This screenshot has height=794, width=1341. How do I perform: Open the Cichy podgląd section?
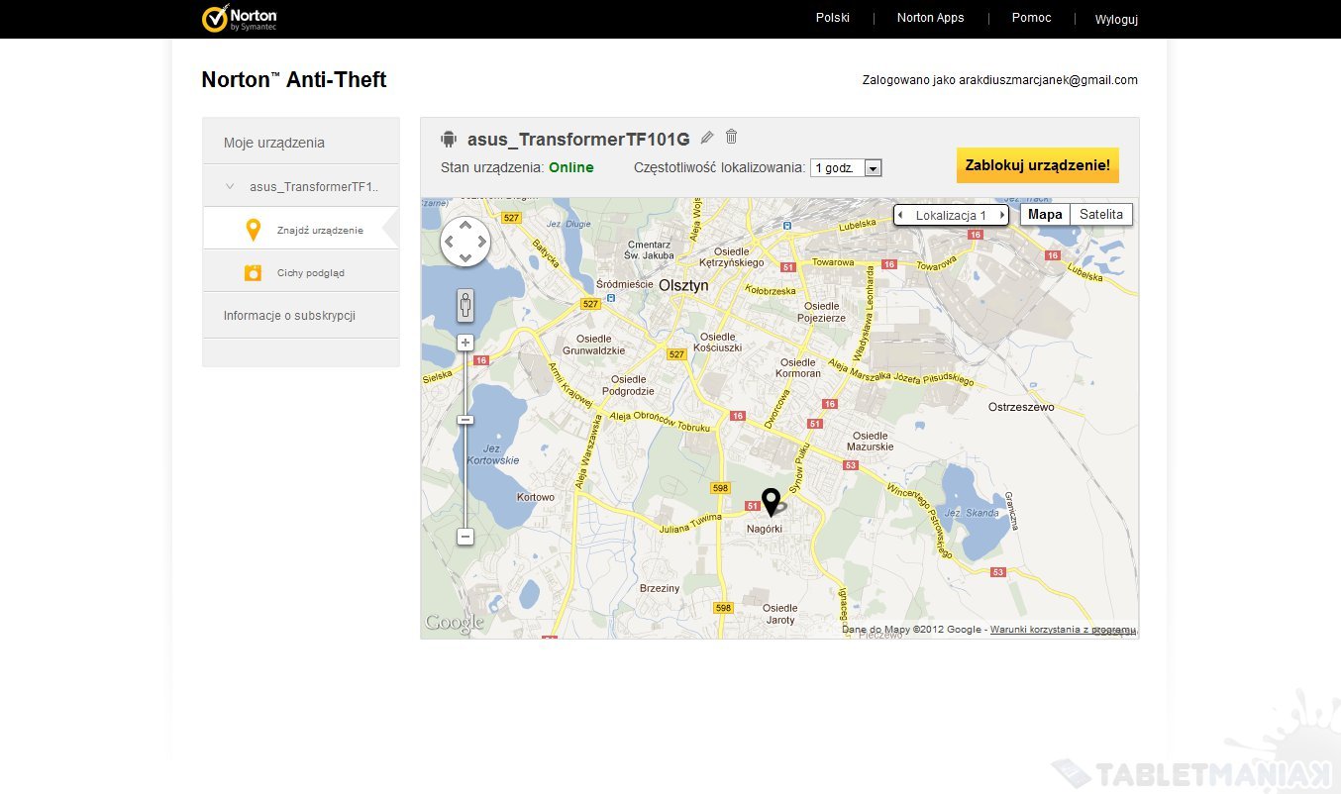(310, 273)
